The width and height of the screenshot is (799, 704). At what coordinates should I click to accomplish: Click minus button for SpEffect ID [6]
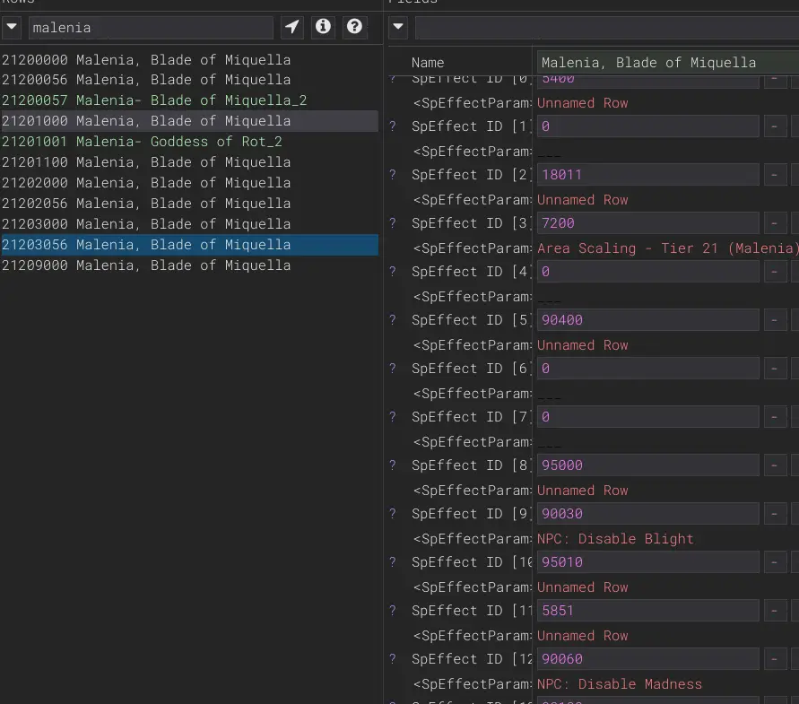[775, 369]
